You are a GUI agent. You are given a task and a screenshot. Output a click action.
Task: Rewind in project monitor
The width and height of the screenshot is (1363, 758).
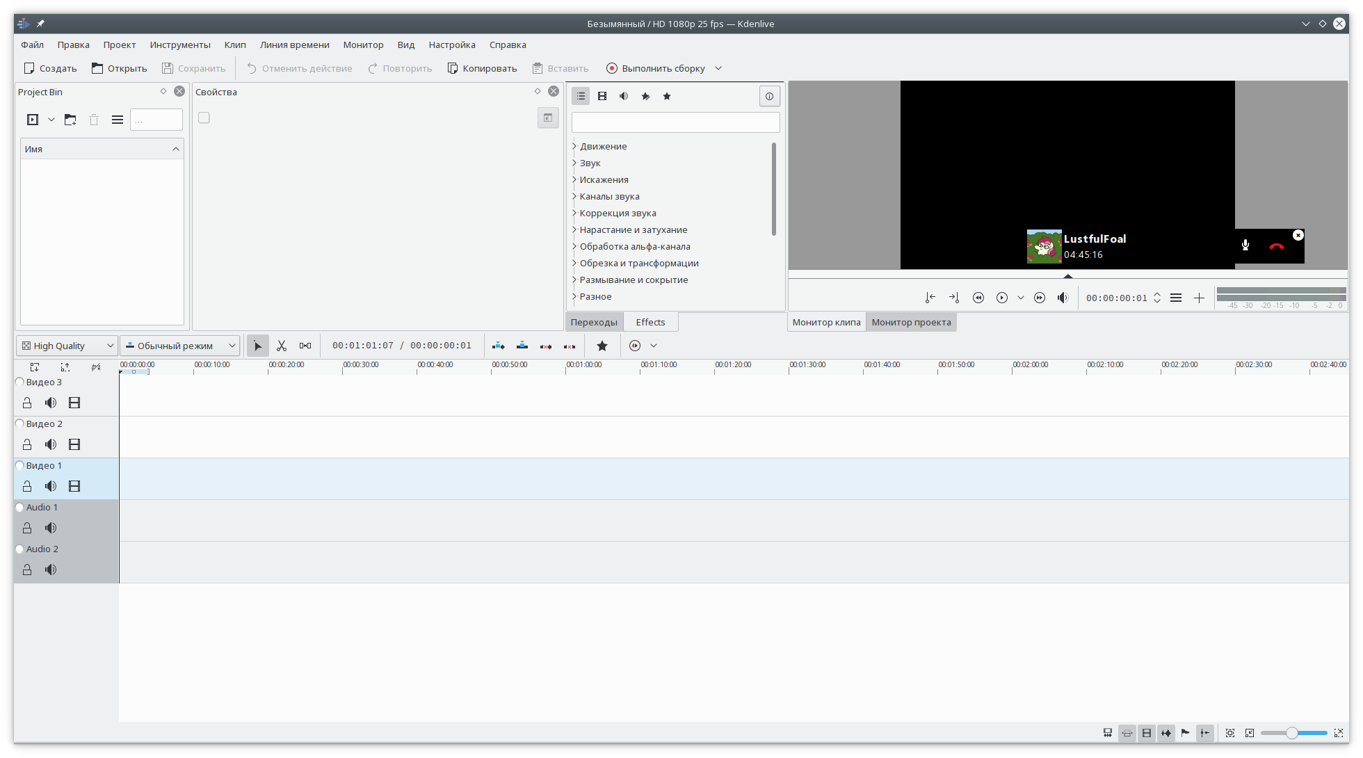(x=978, y=298)
